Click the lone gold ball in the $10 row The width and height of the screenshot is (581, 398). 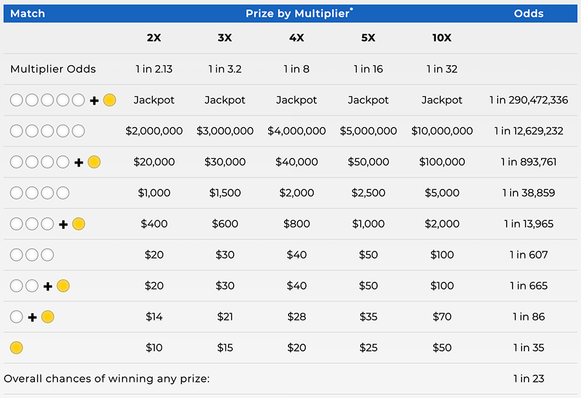coord(17,348)
